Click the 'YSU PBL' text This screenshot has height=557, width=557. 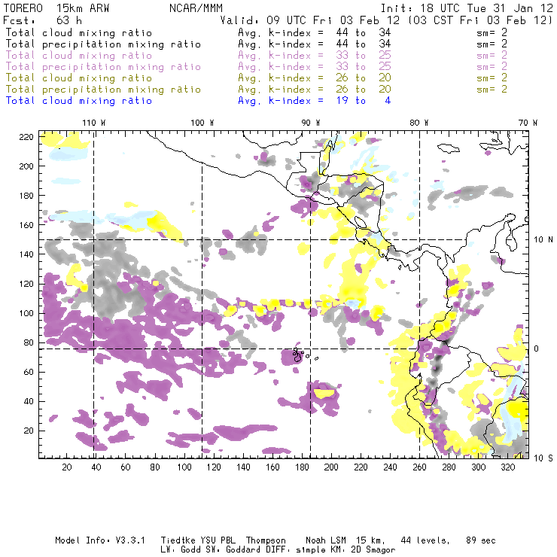click(218, 540)
